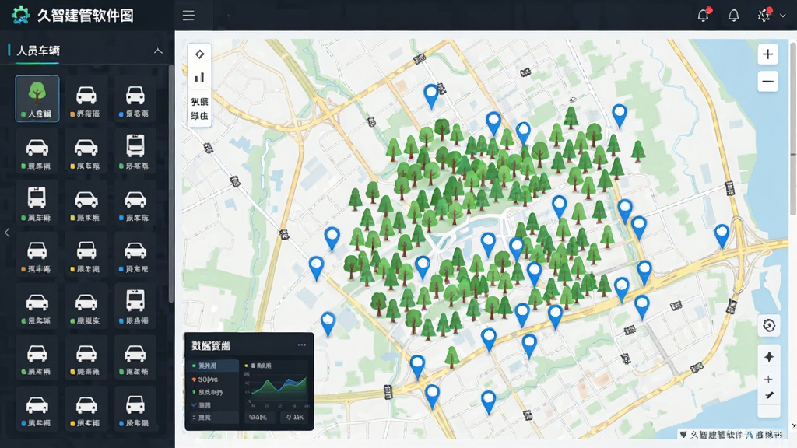797x448 pixels.
Task: Select the highlighted tree icon tile
Action: pyautogui.click(x=37, y=99)
